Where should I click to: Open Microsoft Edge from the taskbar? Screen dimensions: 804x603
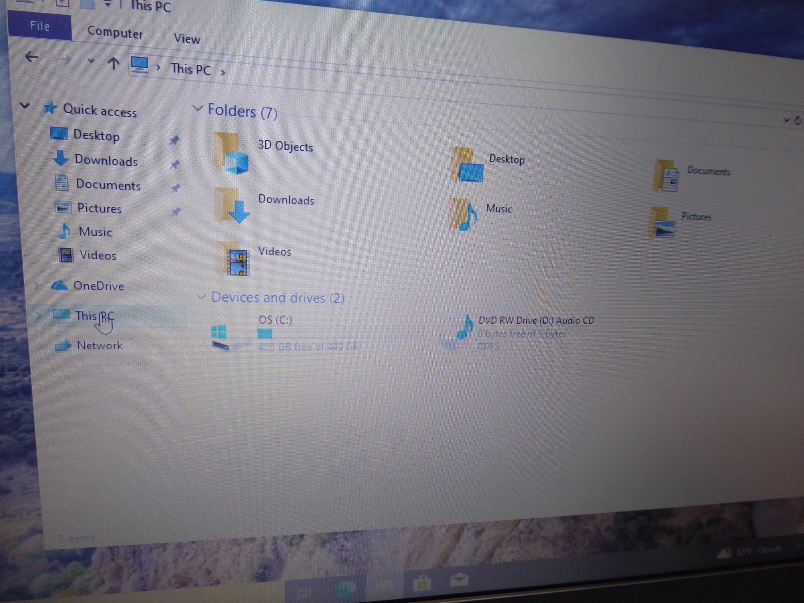click(x=346, y=588)
